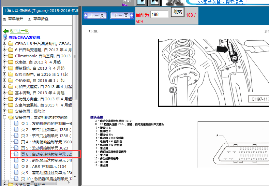
Task: Select 当前:CEAA发动机 heading
Action: click(24, 38)
